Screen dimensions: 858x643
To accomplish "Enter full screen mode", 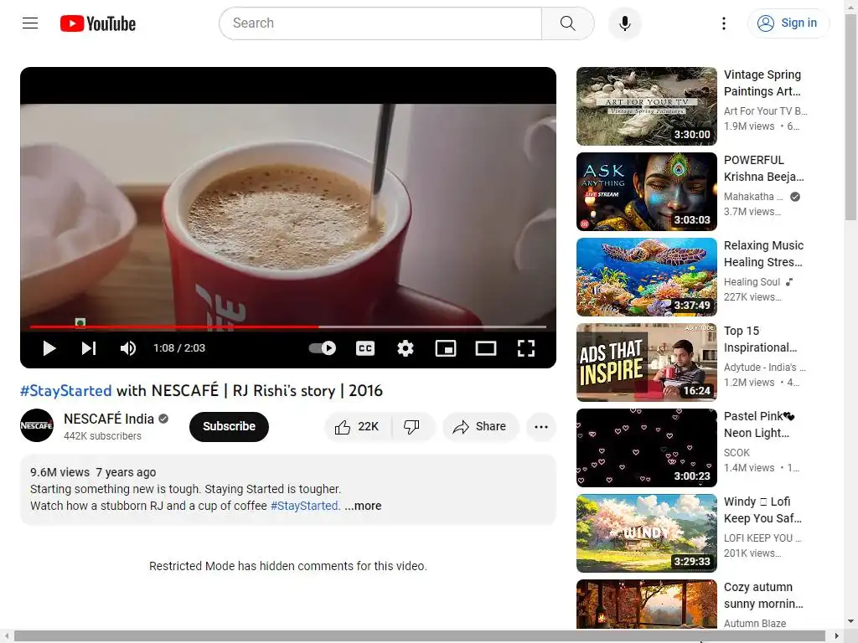I will [x=526, y=348].
